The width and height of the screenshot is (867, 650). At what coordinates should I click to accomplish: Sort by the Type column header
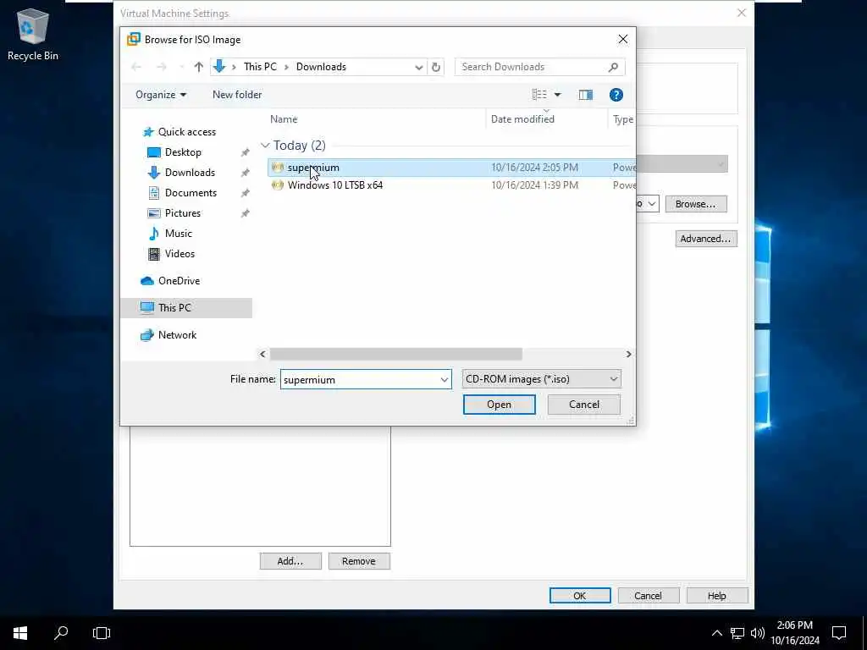(x=623, y=119)
